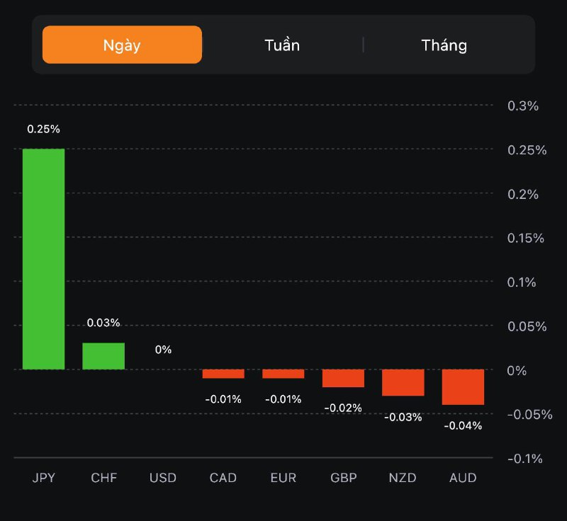
Task: Switch to the Tuần (Week) tab
Action: point(282,45)
